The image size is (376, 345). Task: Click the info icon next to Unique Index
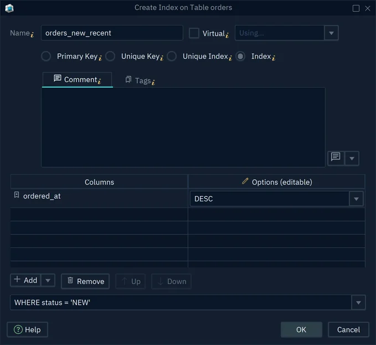coord(230,58)
